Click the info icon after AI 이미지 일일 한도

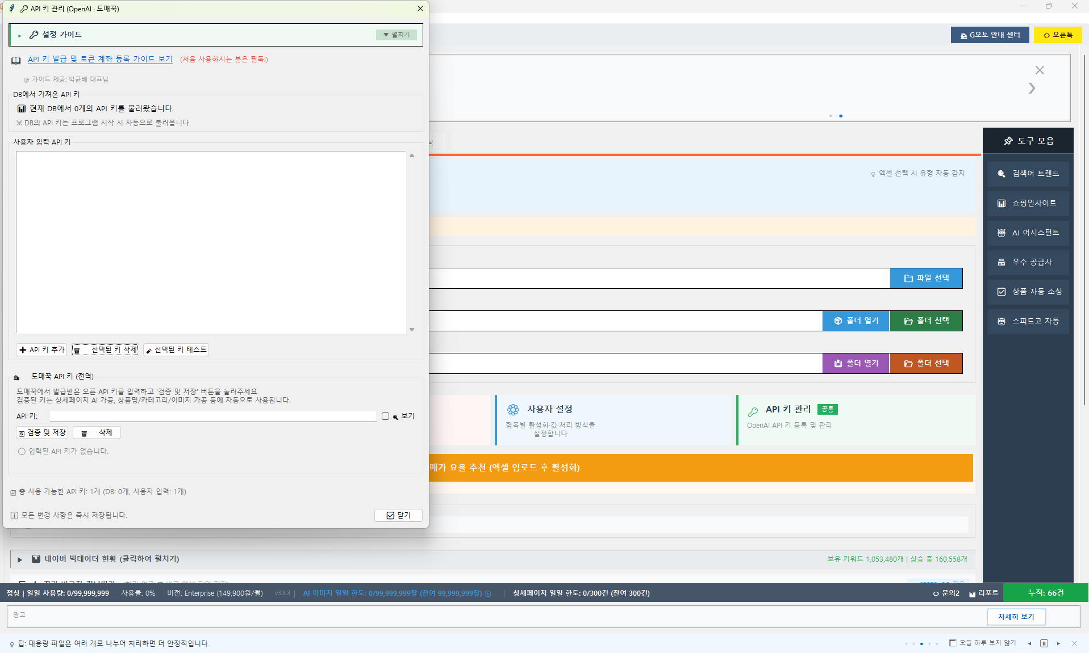coord(487,593)
